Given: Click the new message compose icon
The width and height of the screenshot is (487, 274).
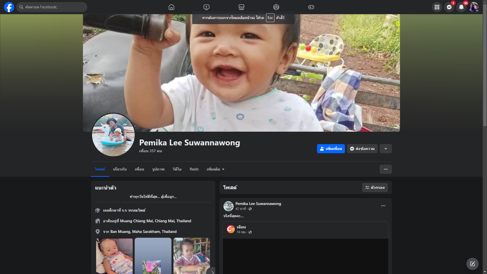Looking at the screenshot, I should point(472,264).
